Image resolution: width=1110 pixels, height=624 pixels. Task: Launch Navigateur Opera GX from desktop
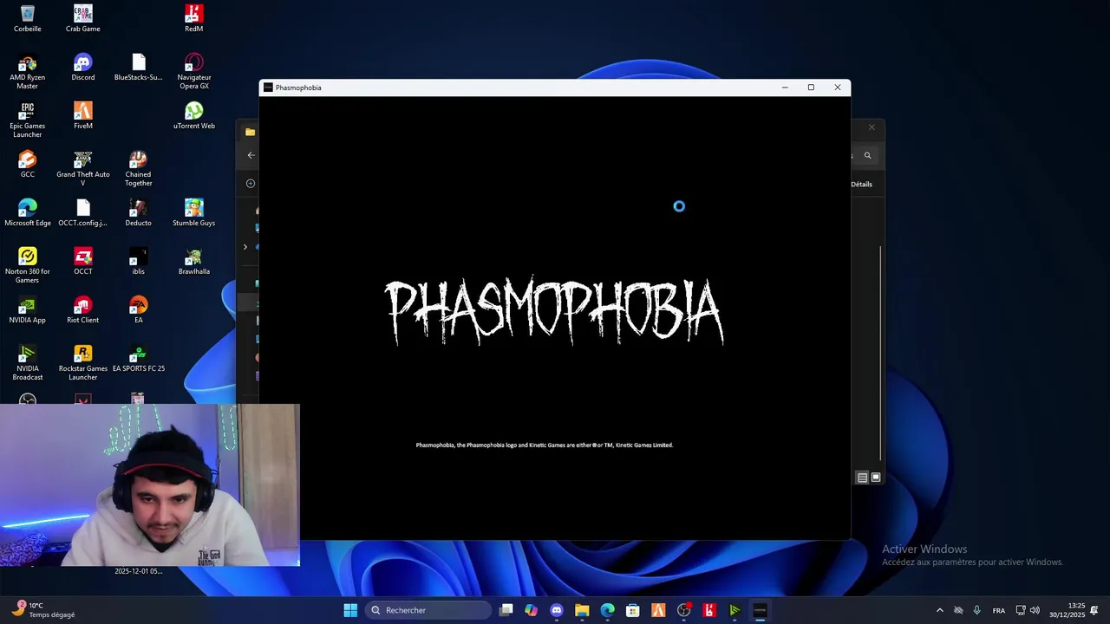[x=193, y=71]
